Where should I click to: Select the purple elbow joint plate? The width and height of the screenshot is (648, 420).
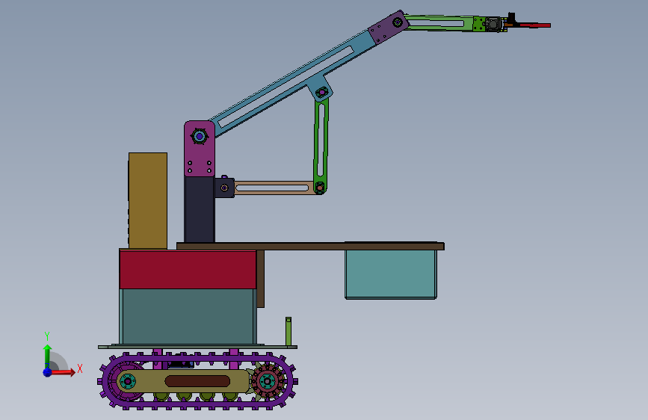389,28
